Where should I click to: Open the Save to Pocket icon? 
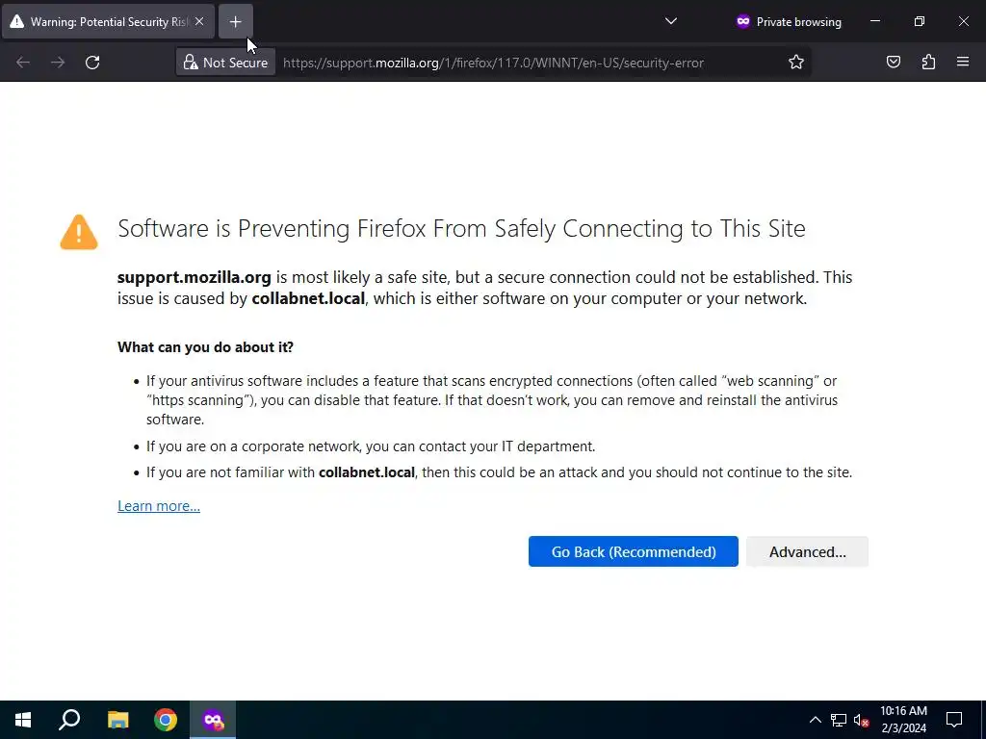pyautogui.click(x=894, y=63)
